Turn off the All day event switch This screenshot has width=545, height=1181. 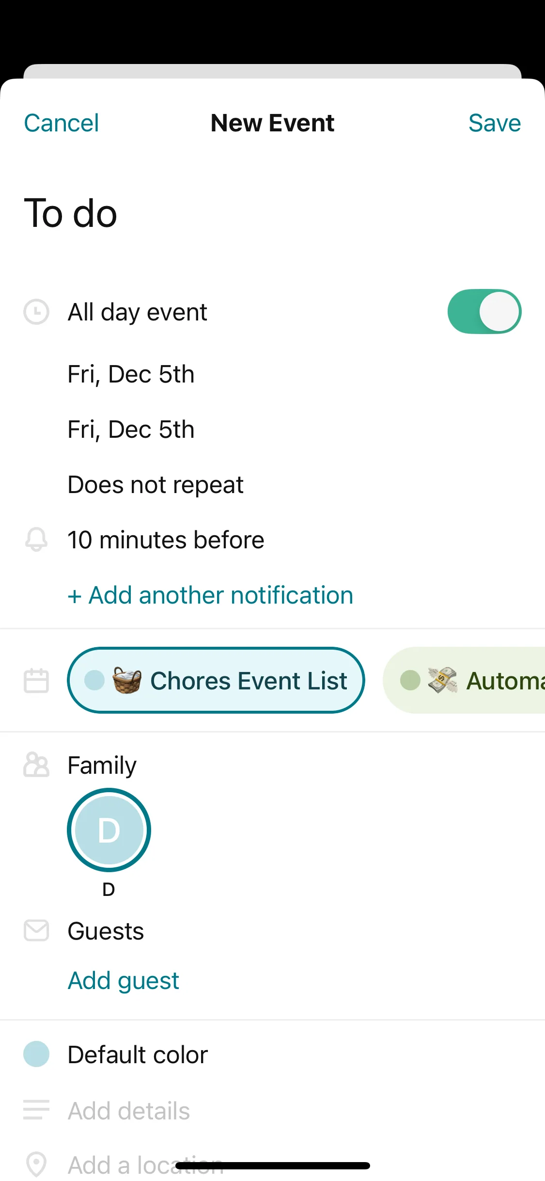484,312
